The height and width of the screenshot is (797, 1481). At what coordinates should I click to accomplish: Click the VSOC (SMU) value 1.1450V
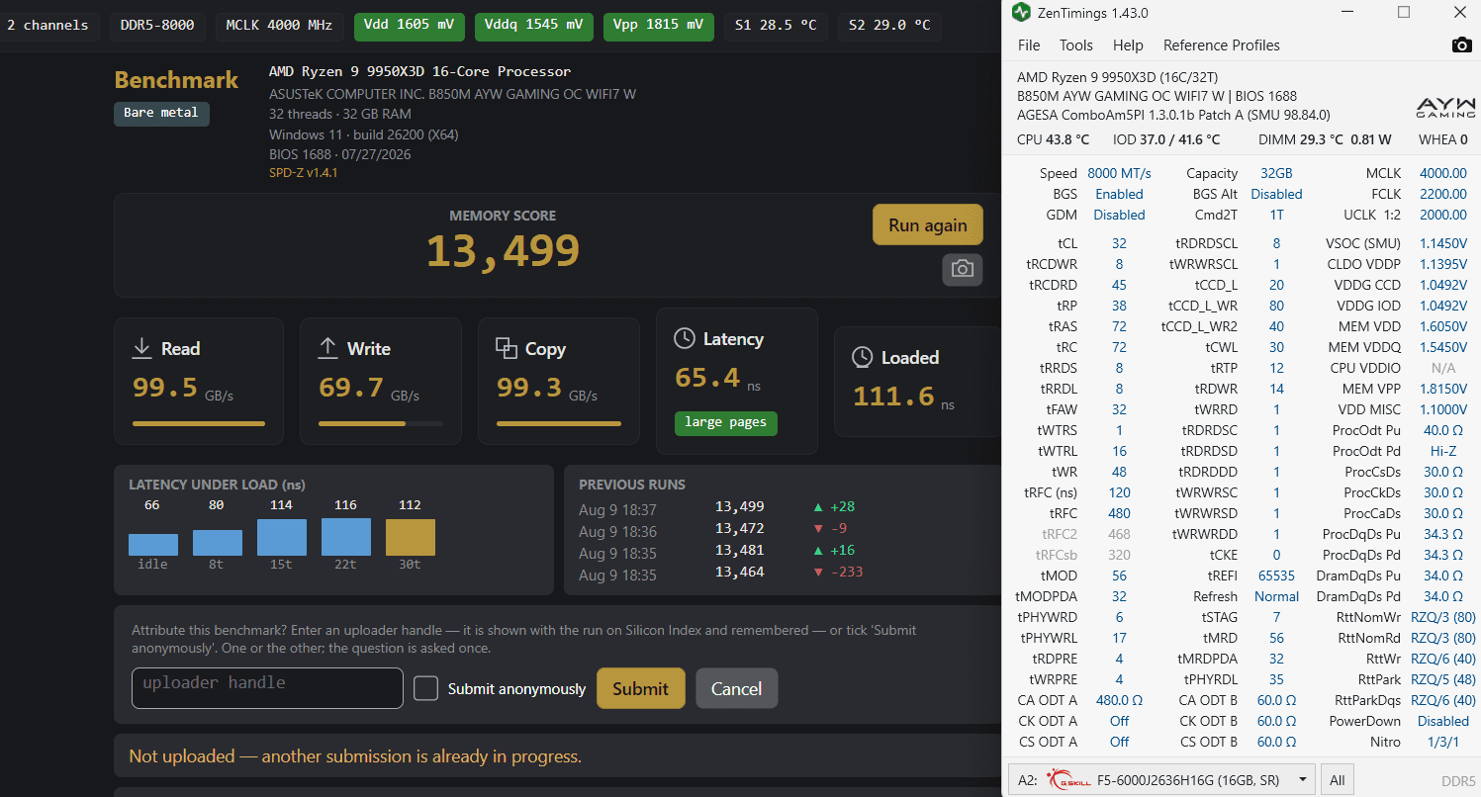pyautogui.click(x=1443, y=243)
